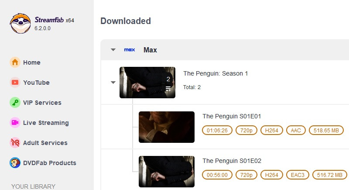Click the Max service logo
349x190 pixels.
(x=130, y=50)
